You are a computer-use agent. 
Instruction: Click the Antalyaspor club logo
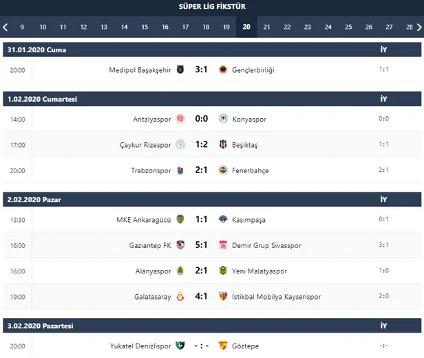click(181, 119)
